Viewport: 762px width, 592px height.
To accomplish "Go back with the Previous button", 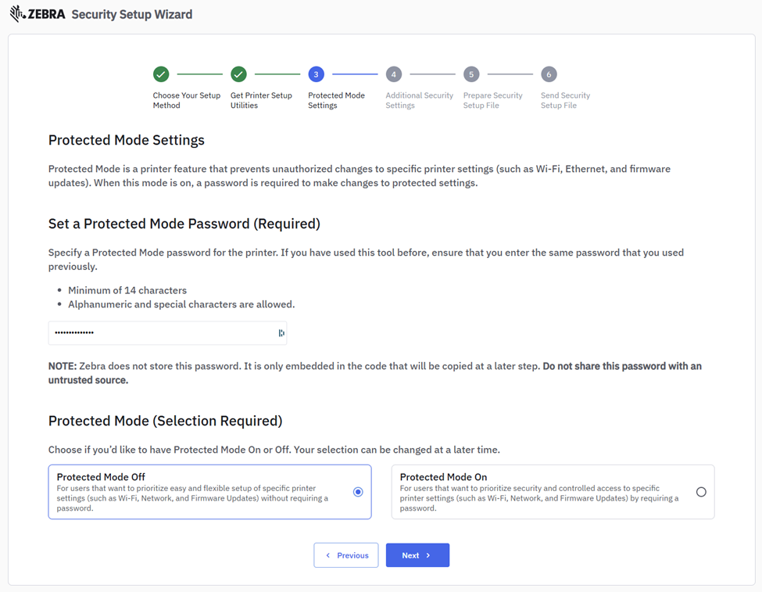I will (346, 555).
